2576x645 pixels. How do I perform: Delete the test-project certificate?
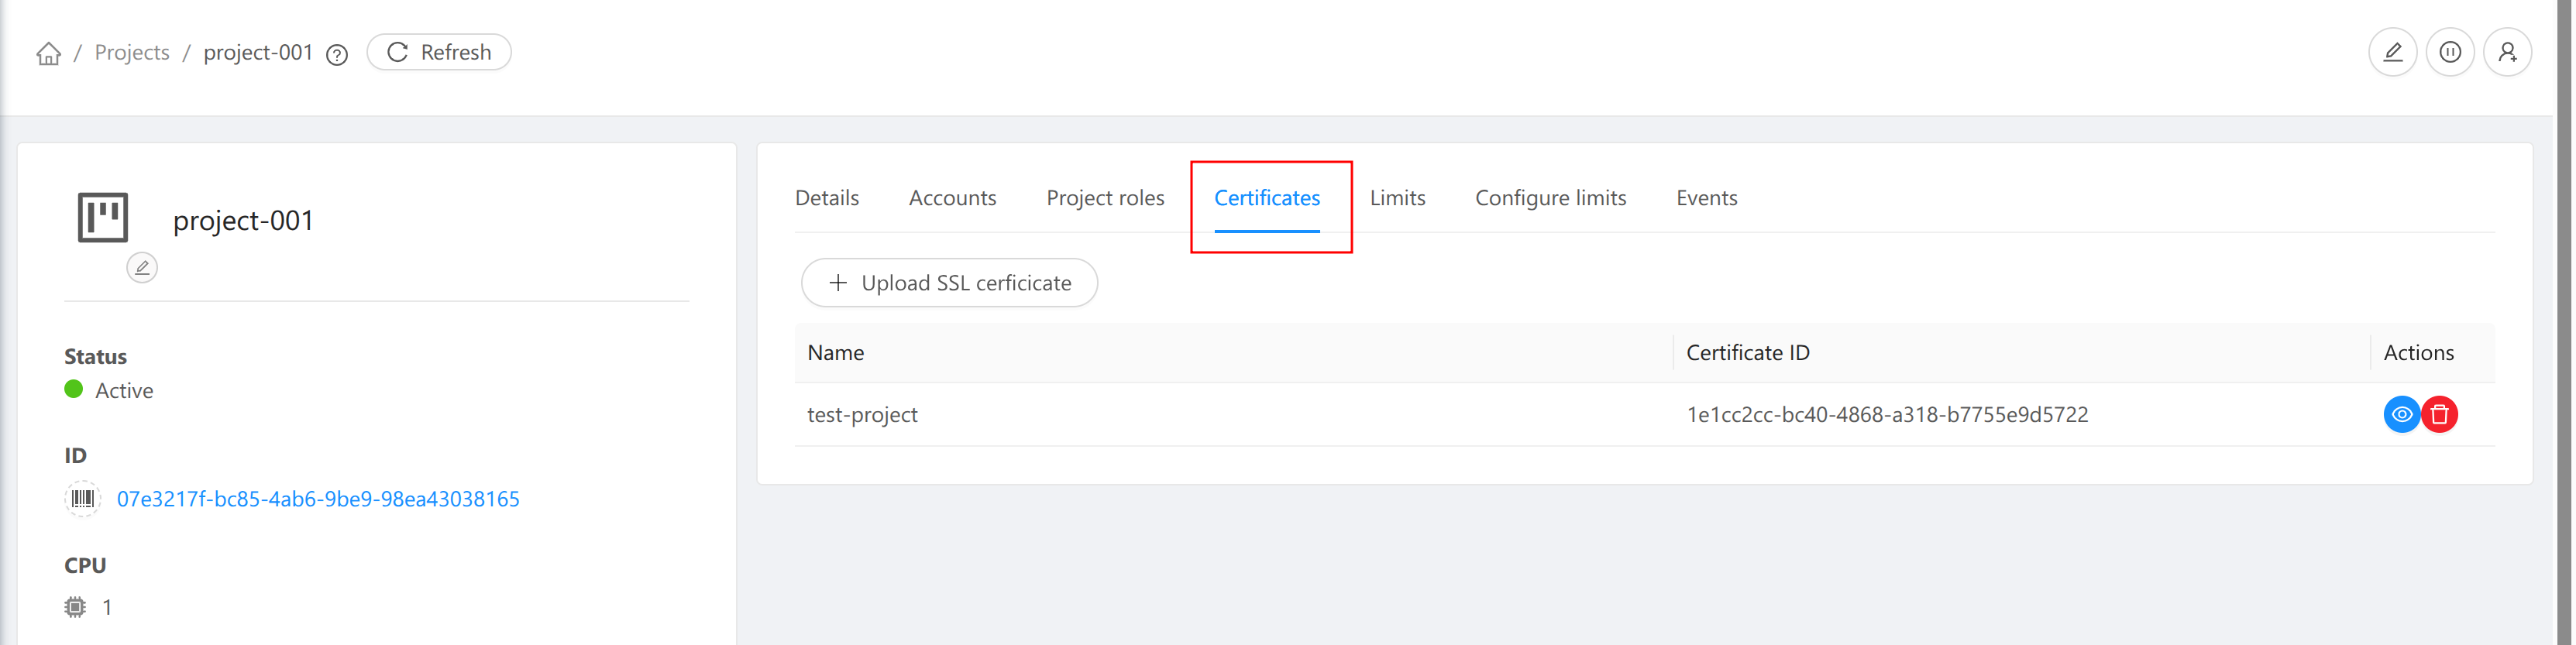[2439, 414]
